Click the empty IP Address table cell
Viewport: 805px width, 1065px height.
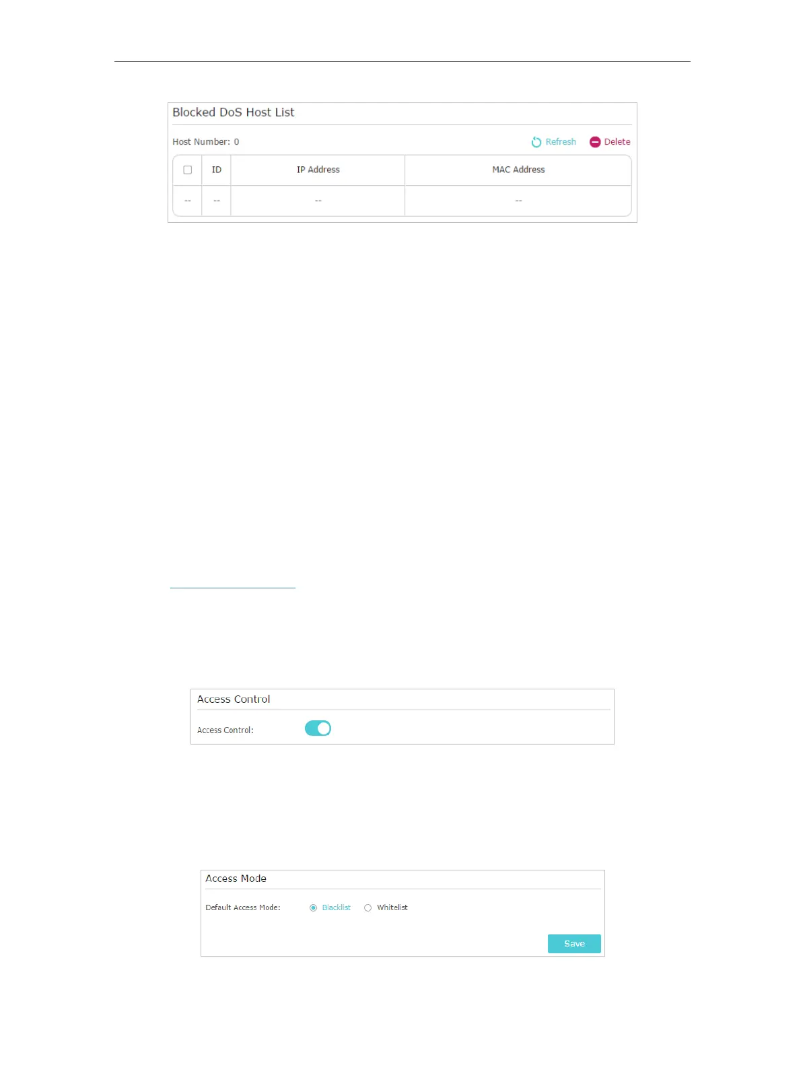pyautogui.click(x=318, y=201)
